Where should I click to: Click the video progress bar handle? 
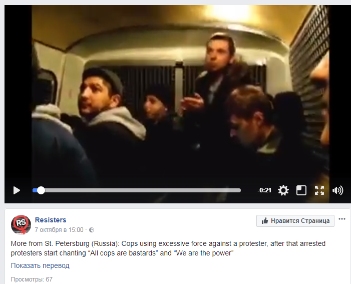coord(41,190)
